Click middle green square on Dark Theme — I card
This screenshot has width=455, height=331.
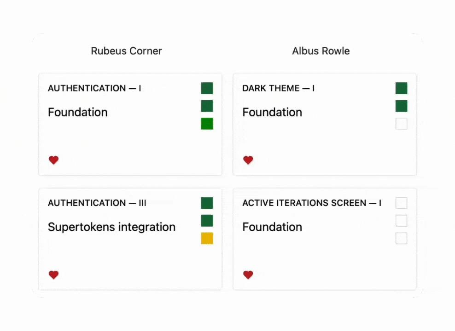(x=401, y=106)
